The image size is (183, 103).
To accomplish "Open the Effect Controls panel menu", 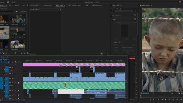I will click(x=65, y=5).
